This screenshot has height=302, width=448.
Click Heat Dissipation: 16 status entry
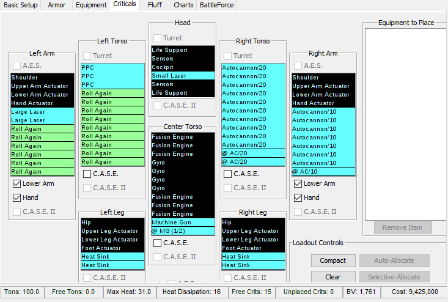click(x=191, y=292)
